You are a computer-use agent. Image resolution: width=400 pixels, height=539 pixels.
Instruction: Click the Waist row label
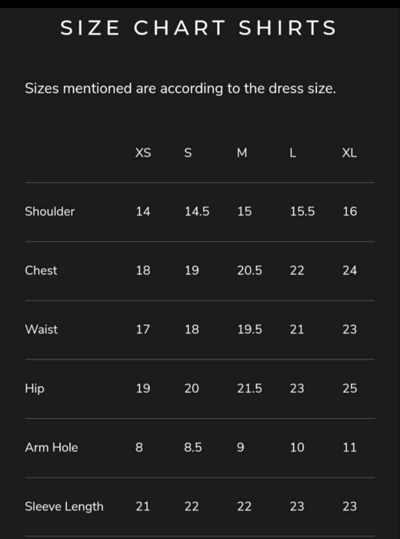41,329
